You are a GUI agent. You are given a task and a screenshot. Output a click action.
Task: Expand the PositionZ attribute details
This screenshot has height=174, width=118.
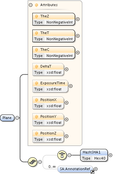tap(66, 136)
